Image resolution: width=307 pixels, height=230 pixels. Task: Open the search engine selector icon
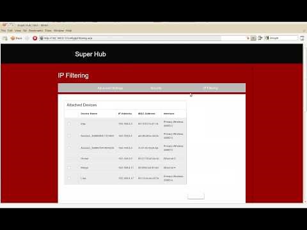tap(267, 38)
